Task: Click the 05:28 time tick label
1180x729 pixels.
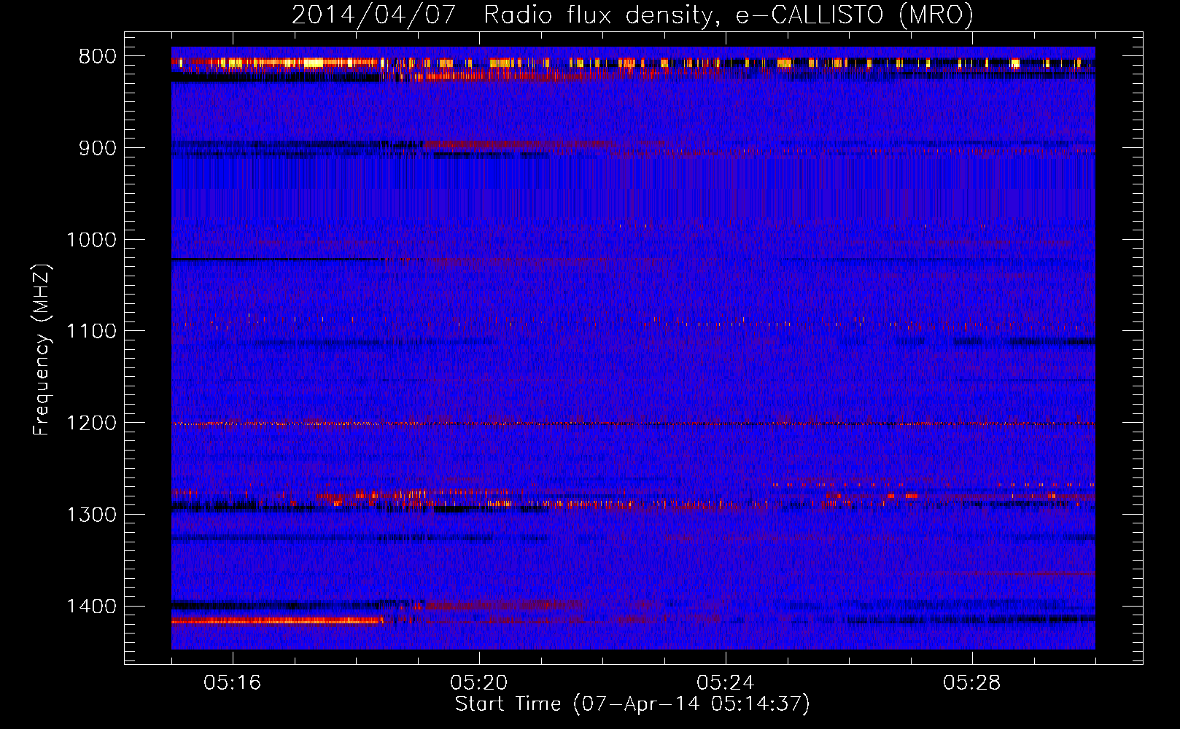Action: coord(972,683)
